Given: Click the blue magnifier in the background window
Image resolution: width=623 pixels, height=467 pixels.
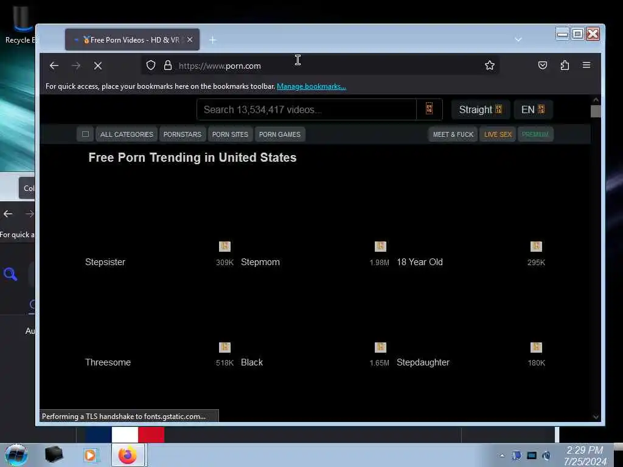Looking at the screenshot, I should [10, 274].
